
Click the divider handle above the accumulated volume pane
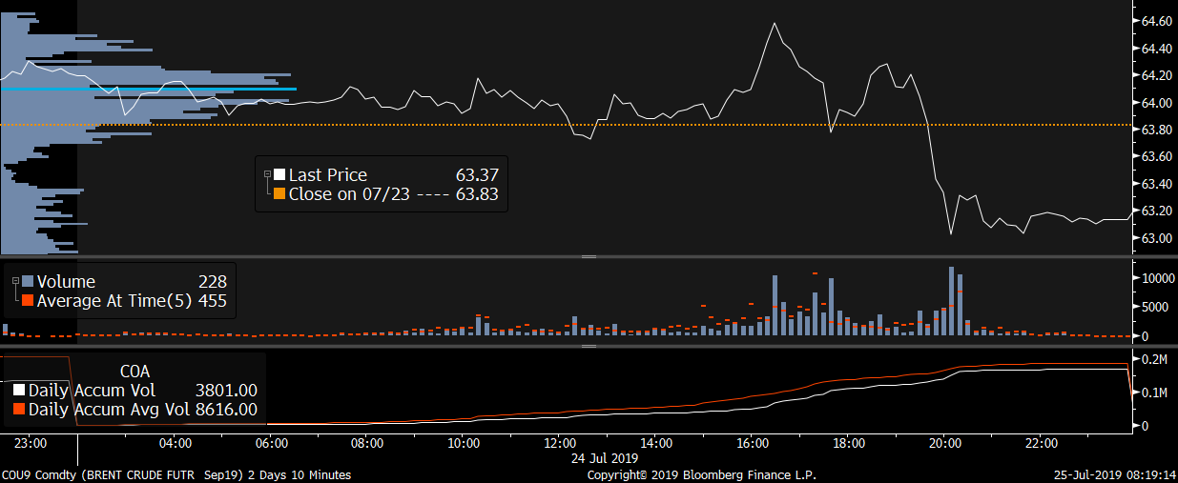click(589, 346)
